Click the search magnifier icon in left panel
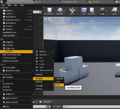This screenshot has width=120, height=109. coord(40,12)
